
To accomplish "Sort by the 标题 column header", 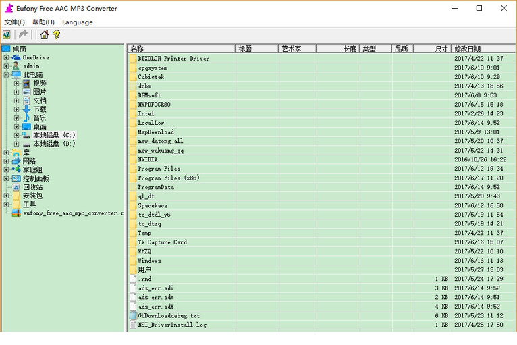I will (x=257, y=49).
